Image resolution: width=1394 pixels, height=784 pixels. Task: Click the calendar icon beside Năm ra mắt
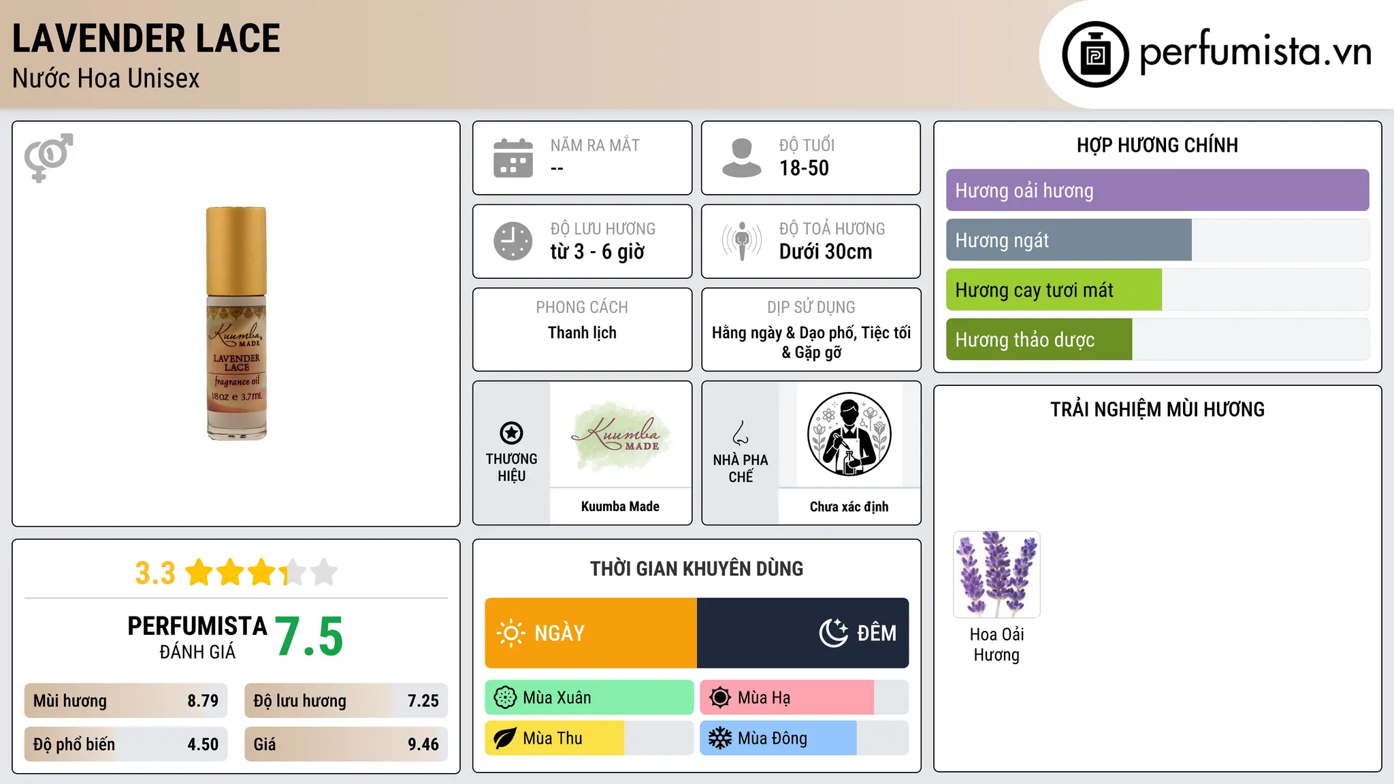(x=513, y=158)
